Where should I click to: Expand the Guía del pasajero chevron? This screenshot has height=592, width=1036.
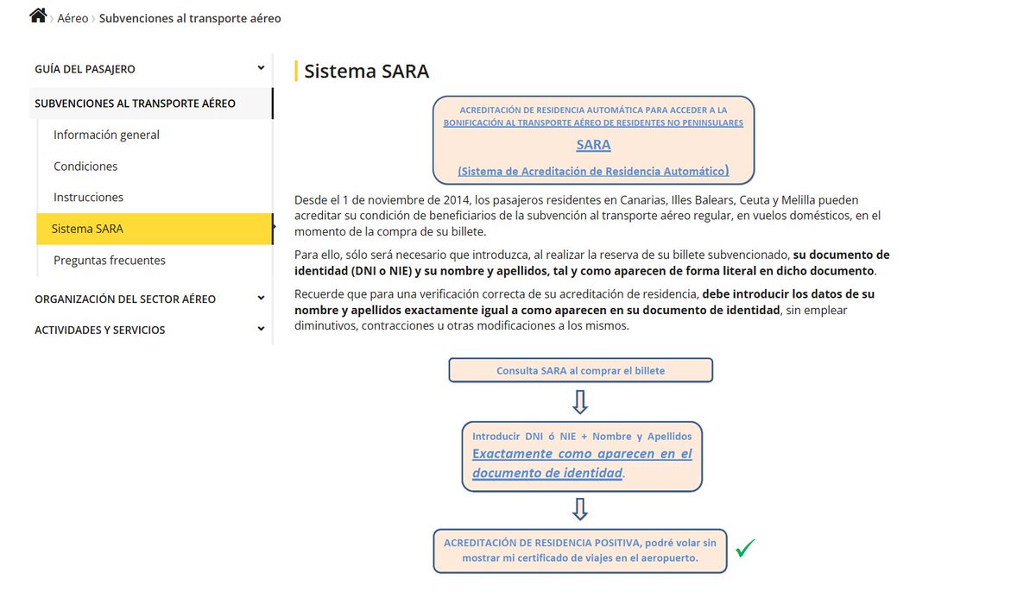[x=261, y=68]
